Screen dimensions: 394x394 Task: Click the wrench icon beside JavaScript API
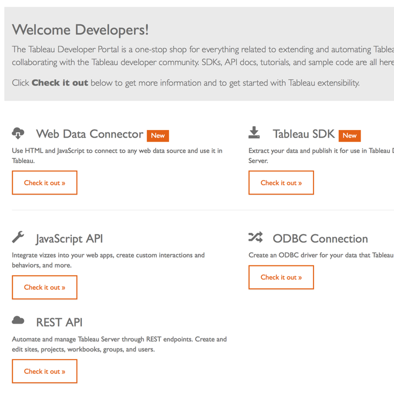click(x=18, y=237)
